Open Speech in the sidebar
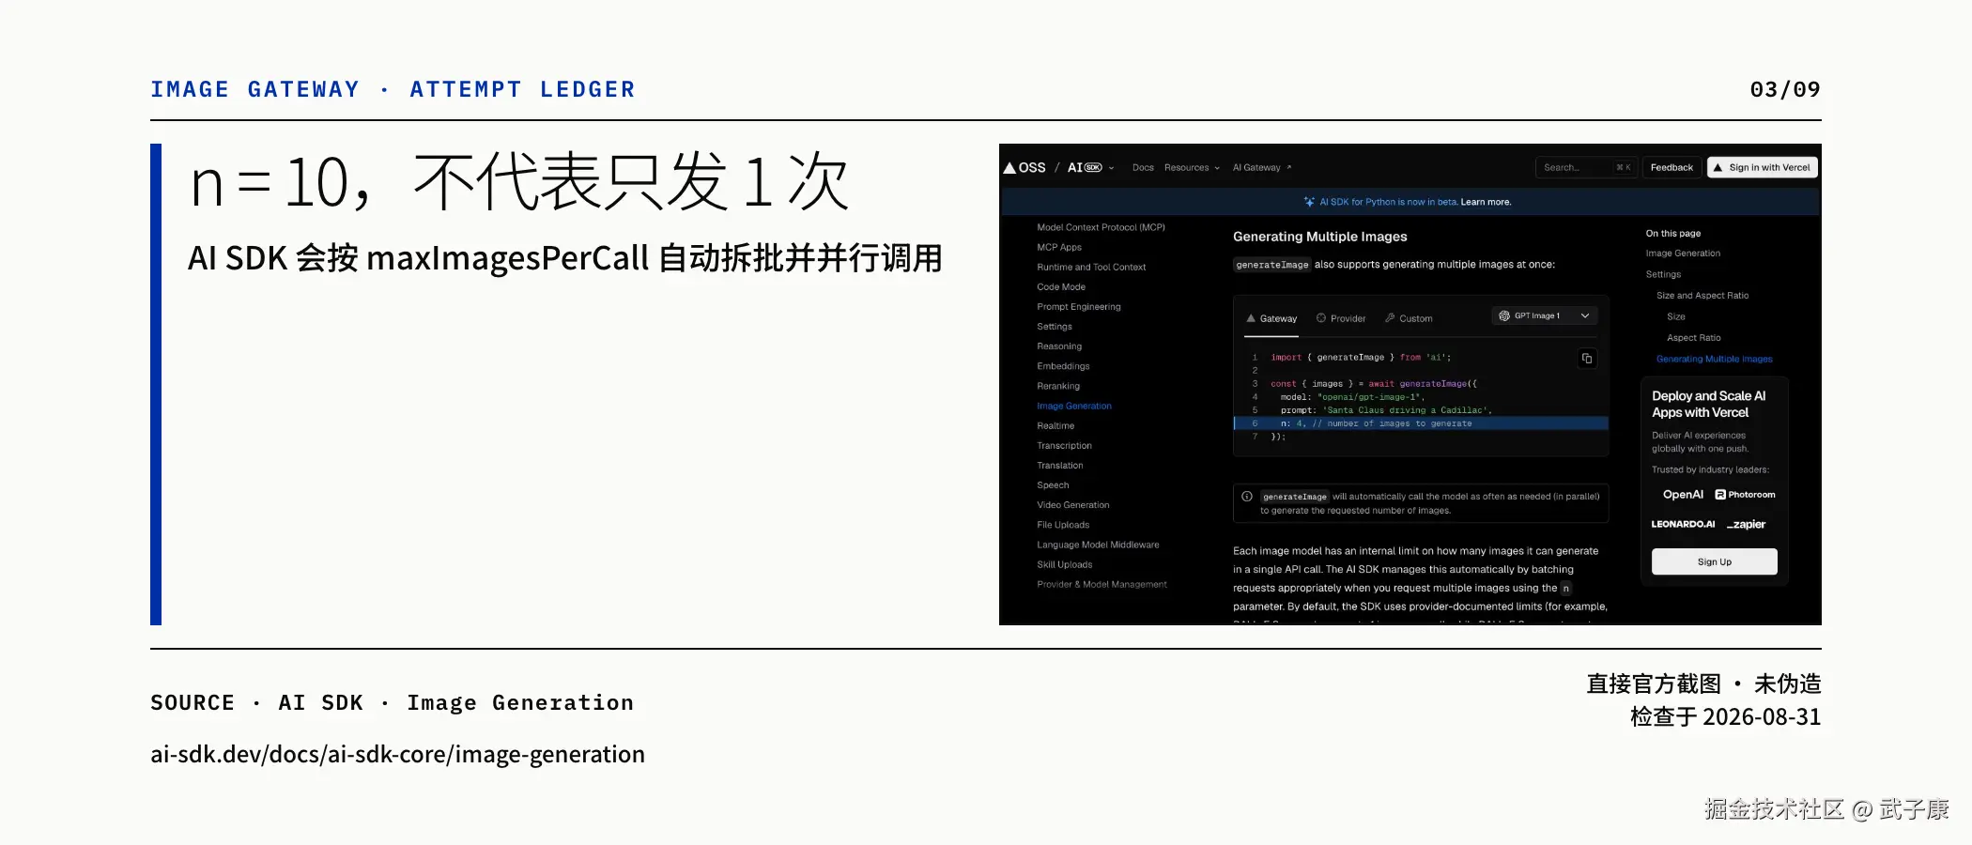 (1053, 484)
